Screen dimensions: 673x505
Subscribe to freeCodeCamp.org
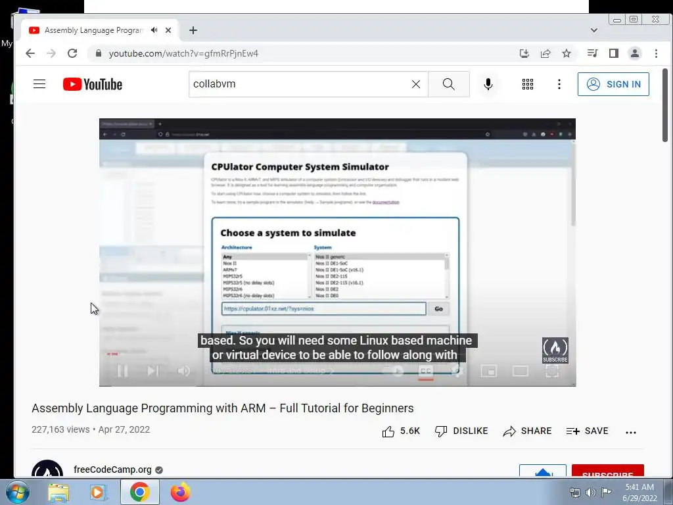point(607,471)
